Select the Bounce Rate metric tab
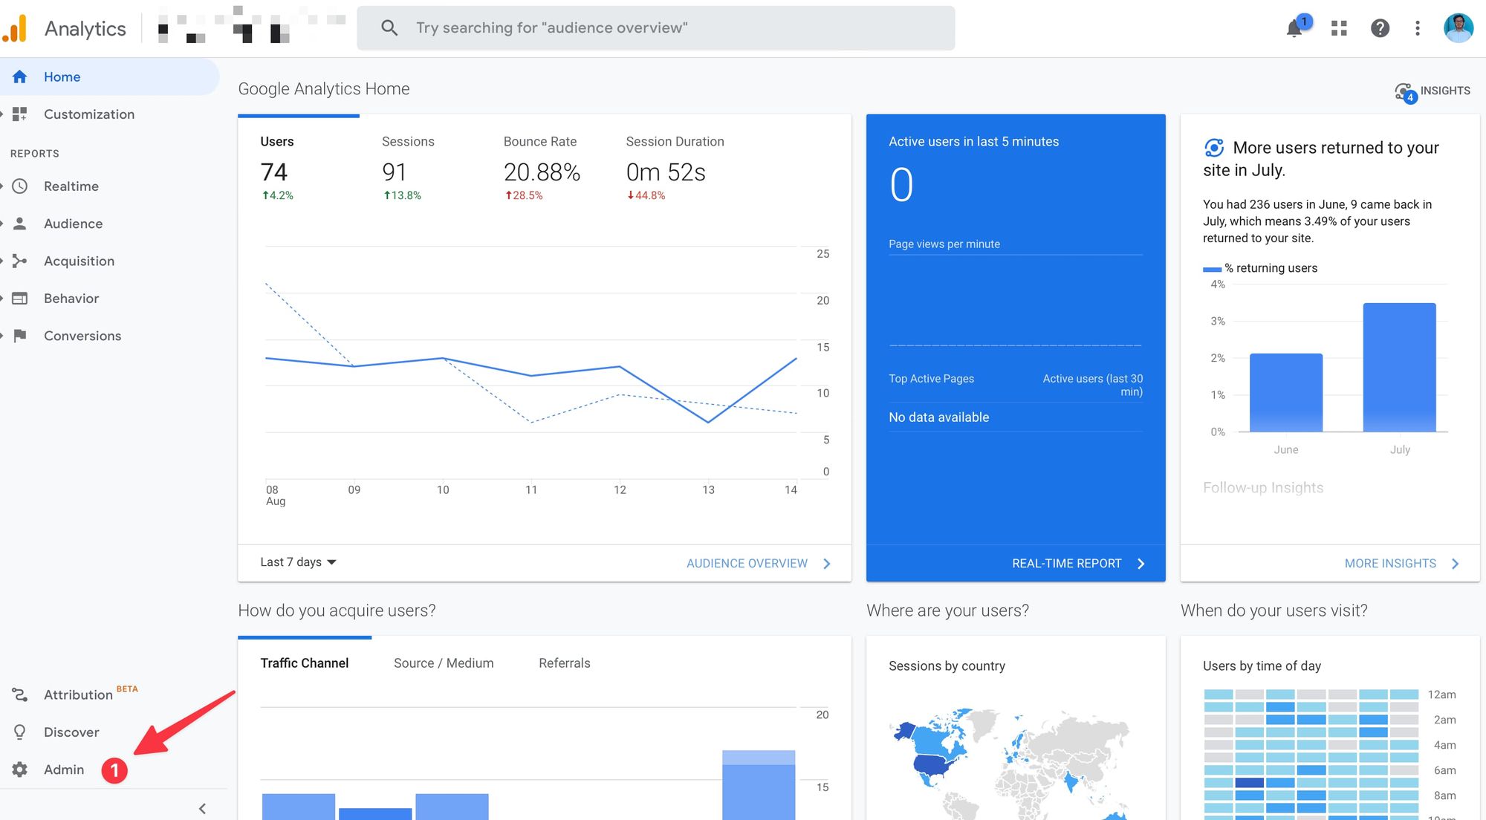 (542, 169)
